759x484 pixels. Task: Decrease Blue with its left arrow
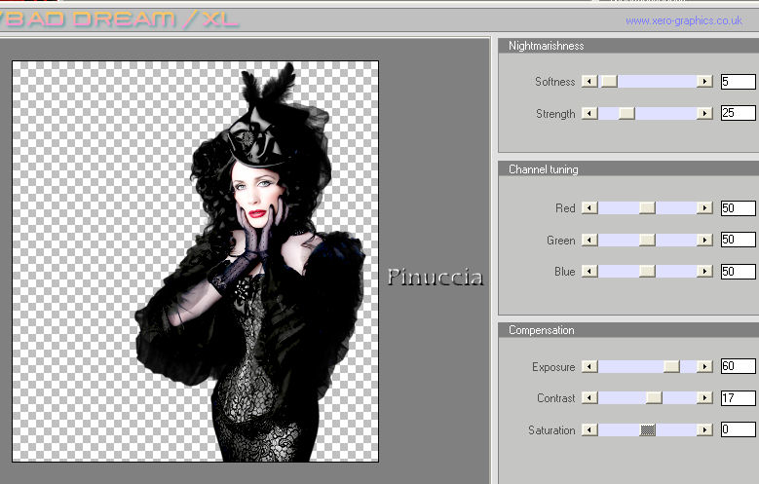(x=588, y=272)
